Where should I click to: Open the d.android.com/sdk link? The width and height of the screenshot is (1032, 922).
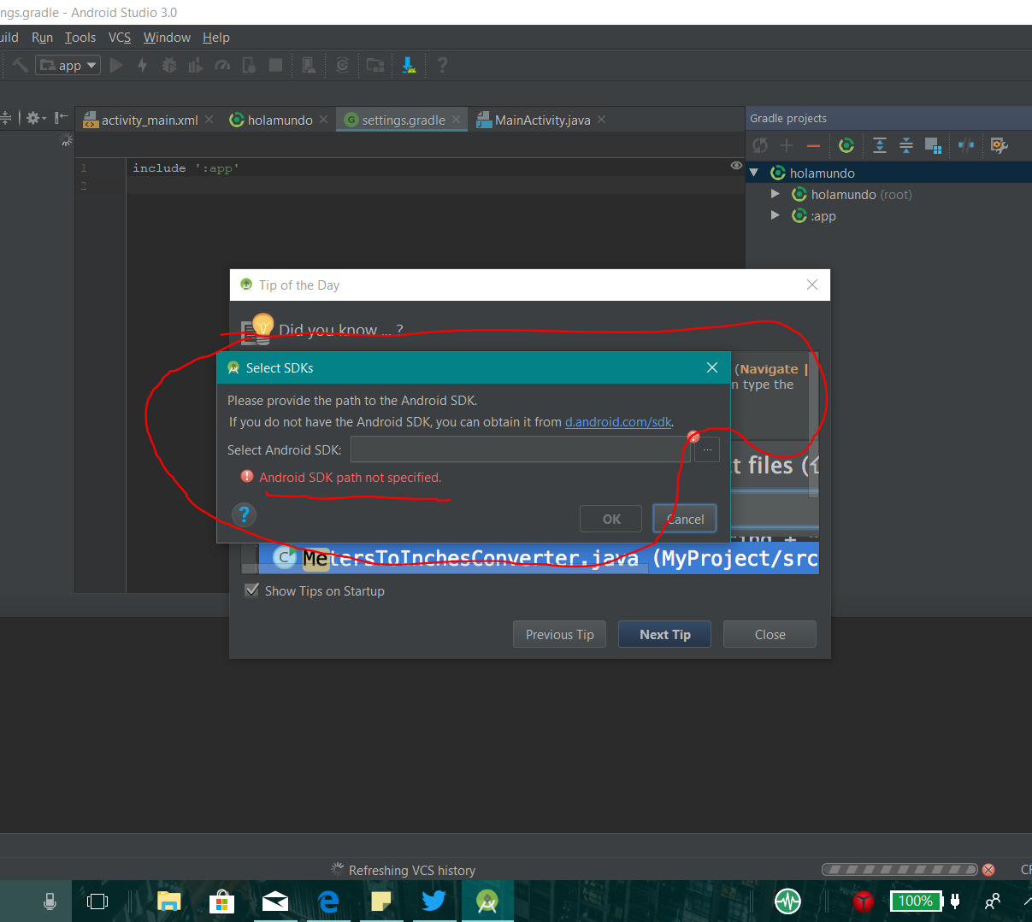pyautogui.click(x=618, y=422)
